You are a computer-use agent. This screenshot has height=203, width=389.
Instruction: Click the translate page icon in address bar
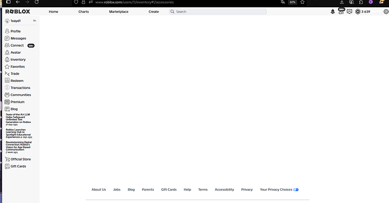tap(282, 2)
